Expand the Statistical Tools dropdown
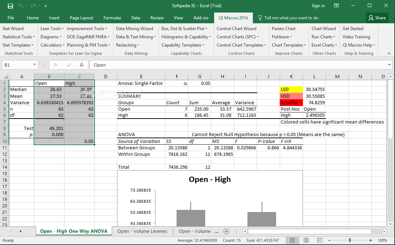This screenshot has height=245, width=395. [x=19, y=37]
